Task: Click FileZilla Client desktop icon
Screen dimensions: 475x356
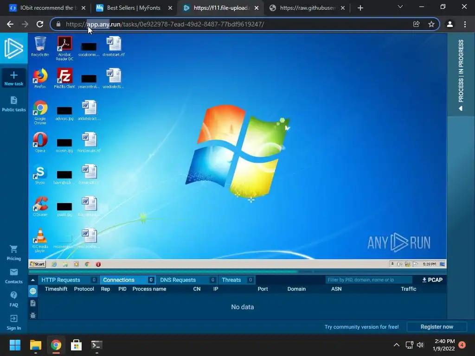Action: [64, 78]
